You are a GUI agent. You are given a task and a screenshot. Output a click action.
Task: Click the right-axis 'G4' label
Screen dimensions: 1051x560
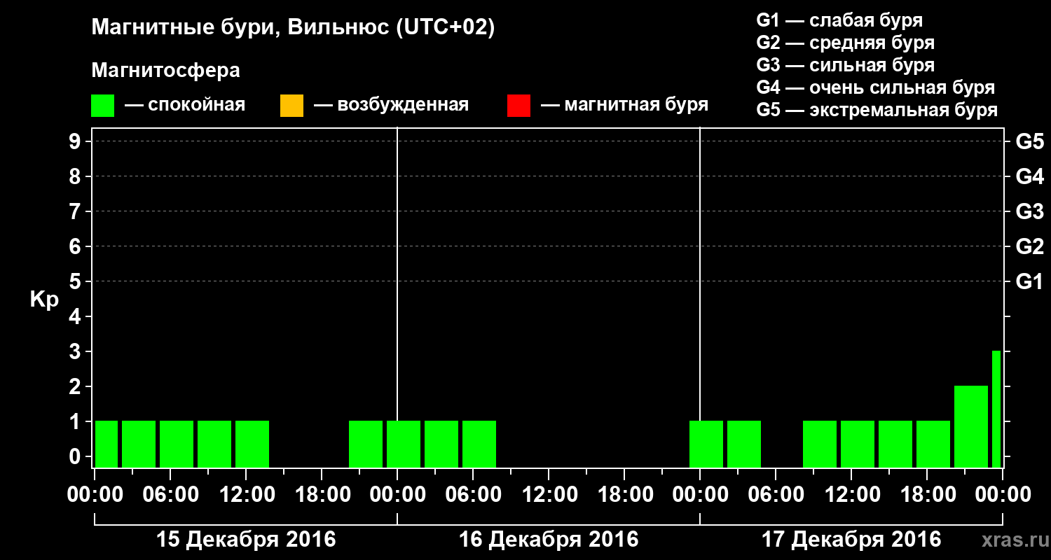point(1030,176)
